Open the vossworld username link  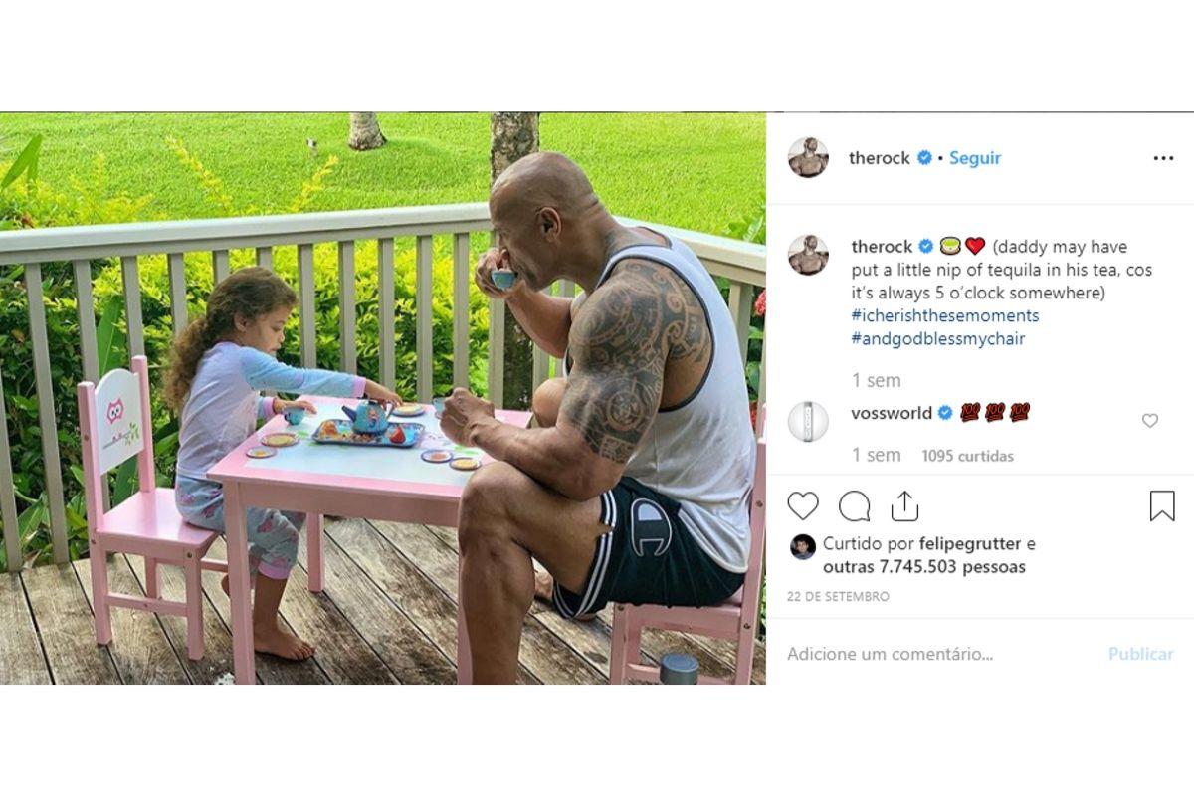pyautogui.click(x=892, y=412)
